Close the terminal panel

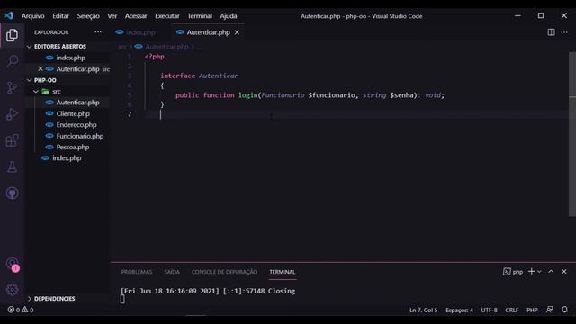(564, 272)
